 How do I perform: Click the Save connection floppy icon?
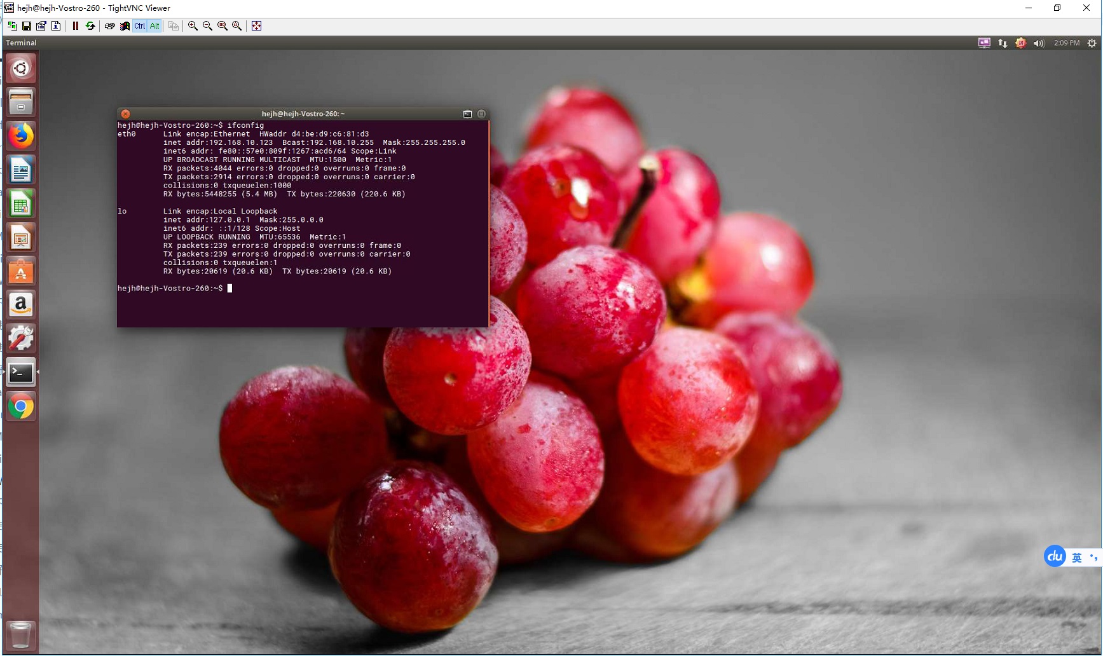tap(27, 26)
